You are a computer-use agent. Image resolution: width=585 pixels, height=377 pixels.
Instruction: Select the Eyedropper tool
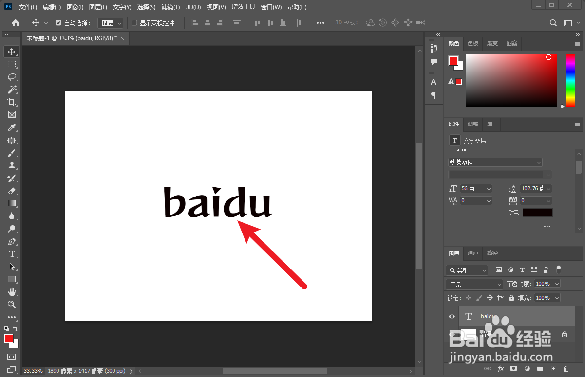pyautogui.click(x=12, y=127)
